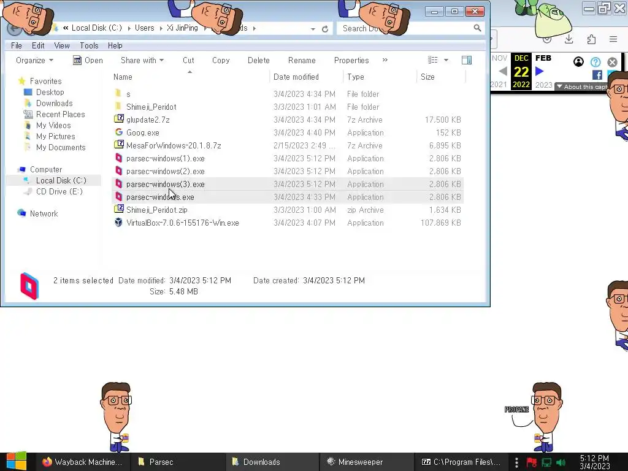Click the change view icon

[x=432, y=60]
